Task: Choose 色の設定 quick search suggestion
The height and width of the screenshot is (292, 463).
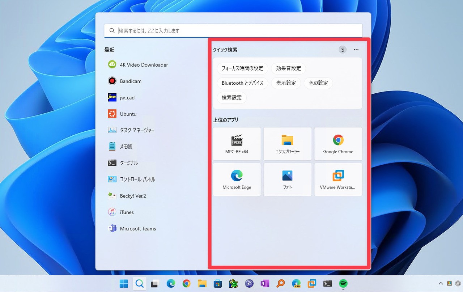Action: pyautogui.click(x=318, y=83)
